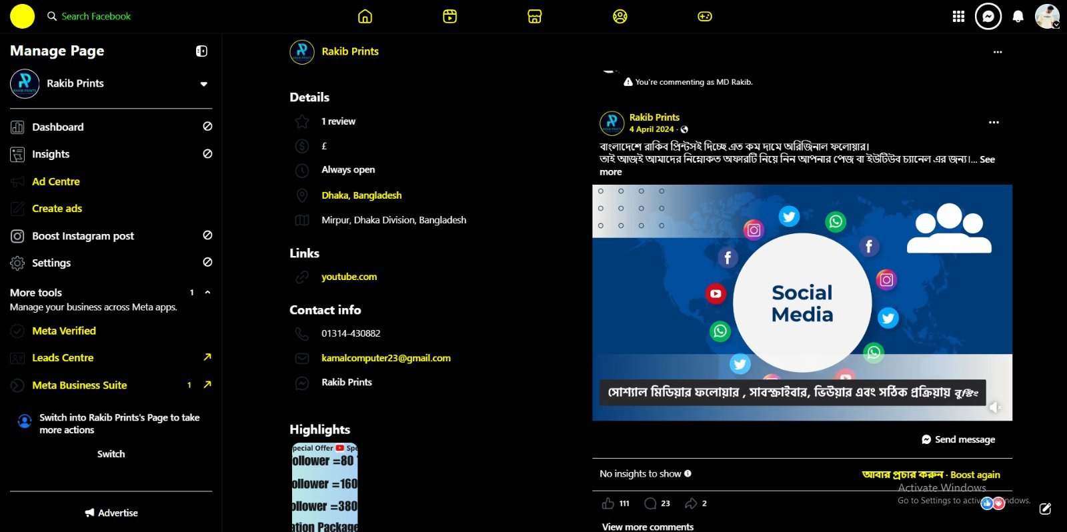The height and width of the screenshot is (532, 1067).
Task: Click the Switch button
Action: click(x=111, y=454)
